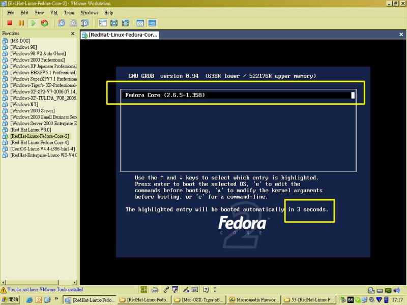Screen dimensions: 407x305
Task: Switch to Macromedia Fireworks taskbar button
Action: pyautogui.click(x=254, y=300)
